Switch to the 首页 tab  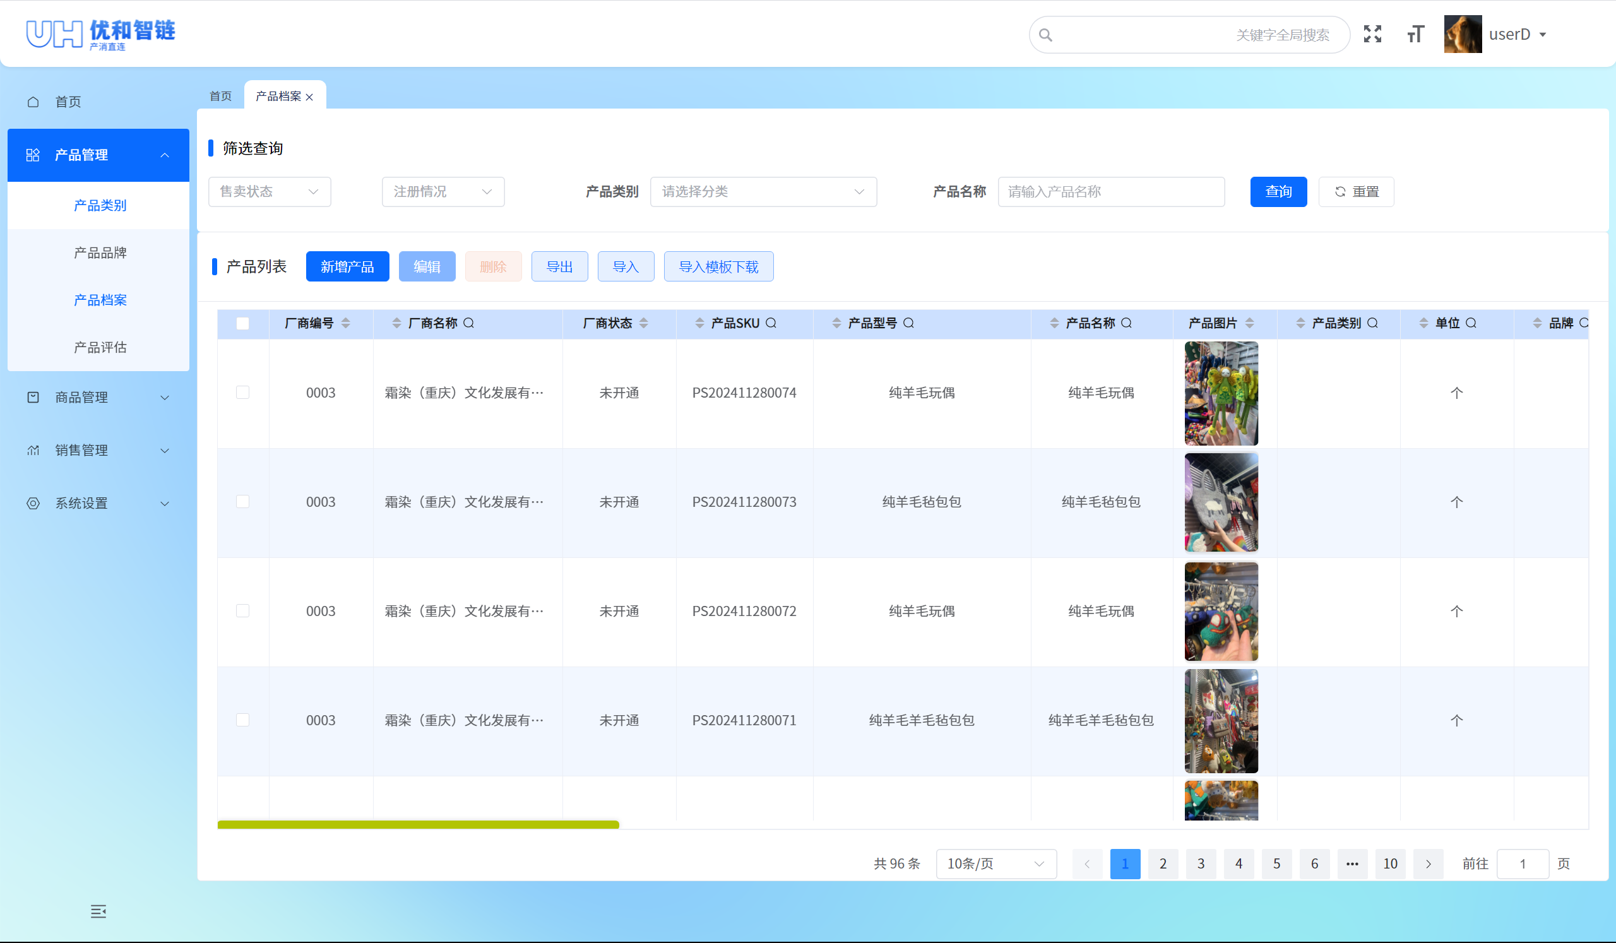(220, 96)
